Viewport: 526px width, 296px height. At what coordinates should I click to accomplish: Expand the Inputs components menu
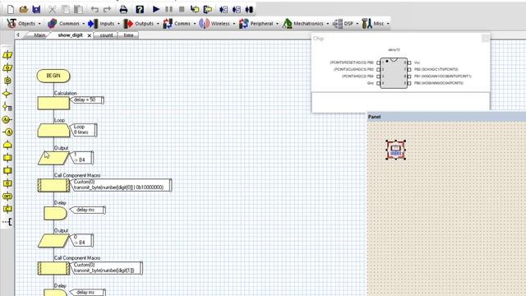point(104,24)
